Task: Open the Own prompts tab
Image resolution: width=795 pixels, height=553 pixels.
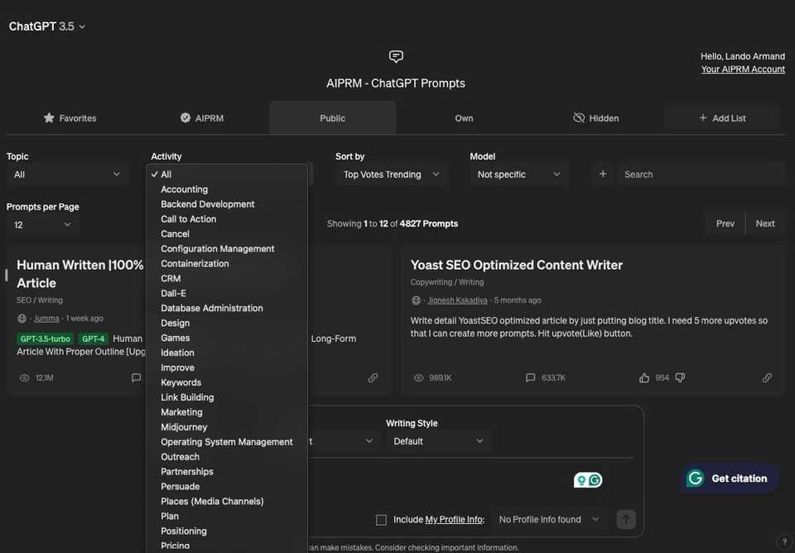Action: (x=464, y=118)
